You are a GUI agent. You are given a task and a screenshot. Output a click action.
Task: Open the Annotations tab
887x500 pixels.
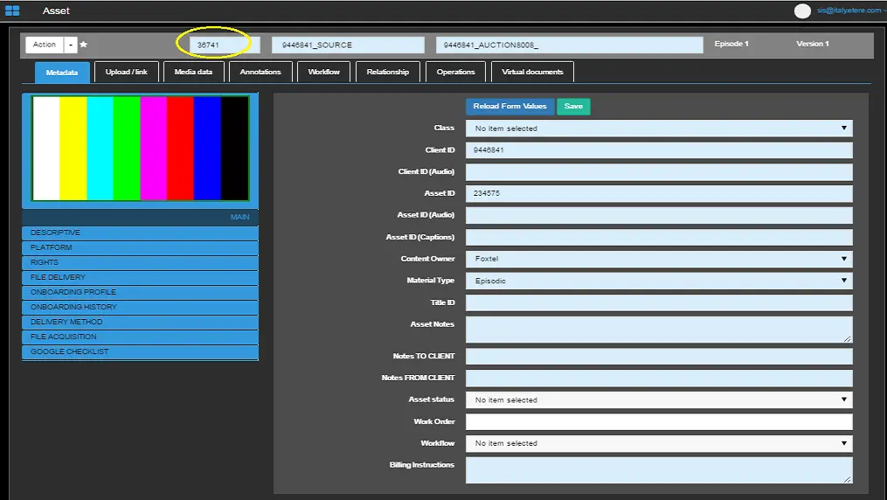tap(260, 72)
